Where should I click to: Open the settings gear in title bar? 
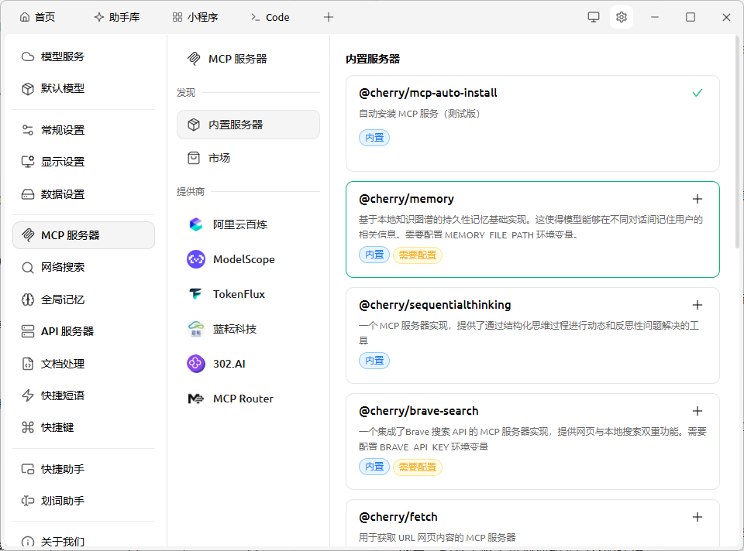tap(622, 17)
